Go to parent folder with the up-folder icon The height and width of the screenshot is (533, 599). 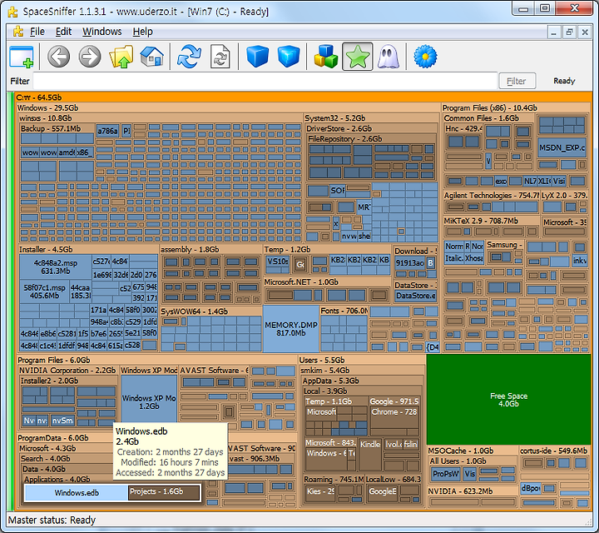(121, 57)
